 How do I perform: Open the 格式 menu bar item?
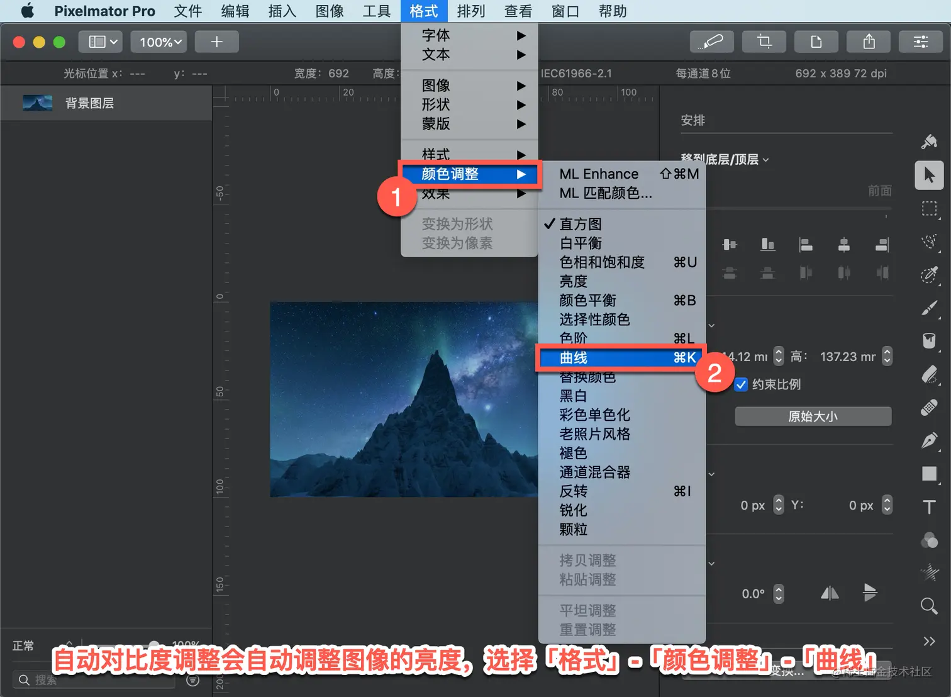(x=424, y=11)
